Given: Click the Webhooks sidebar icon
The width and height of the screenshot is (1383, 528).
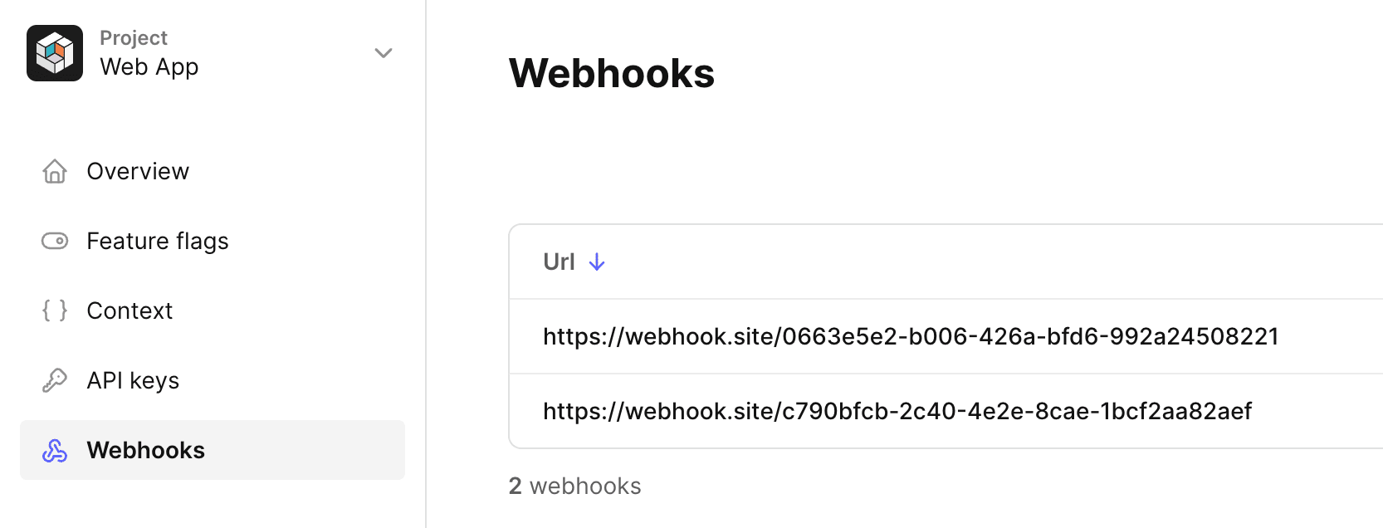Looking at the screenshot, I should coord(53,450).
